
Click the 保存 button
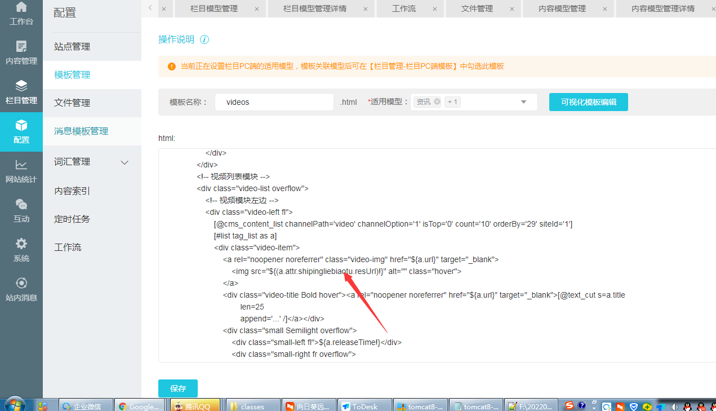point(178,388)
